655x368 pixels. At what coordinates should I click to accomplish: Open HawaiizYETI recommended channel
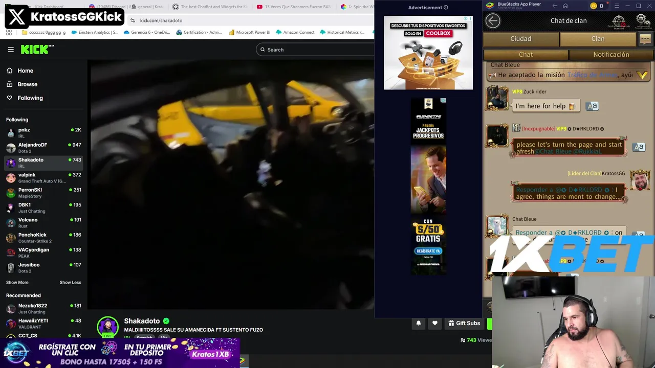pos(43,323)
